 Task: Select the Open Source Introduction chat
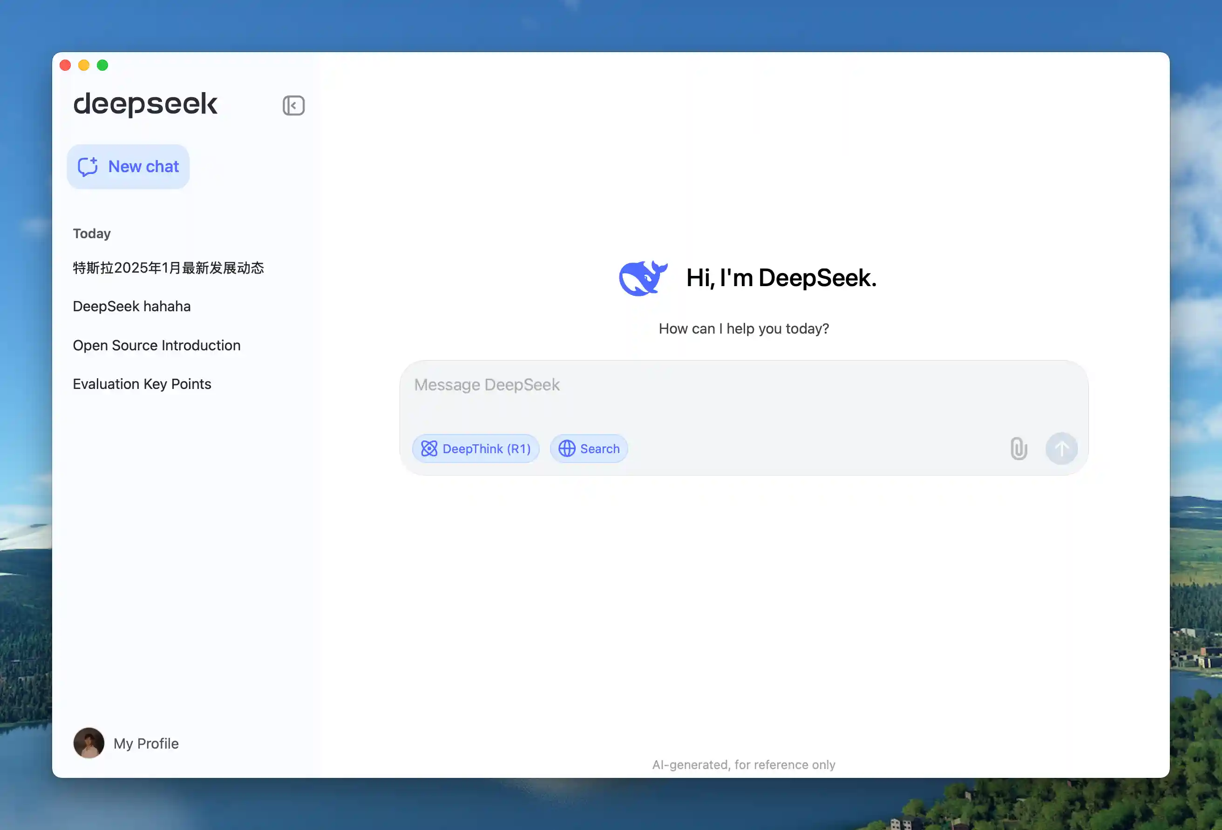pos(156,345)
